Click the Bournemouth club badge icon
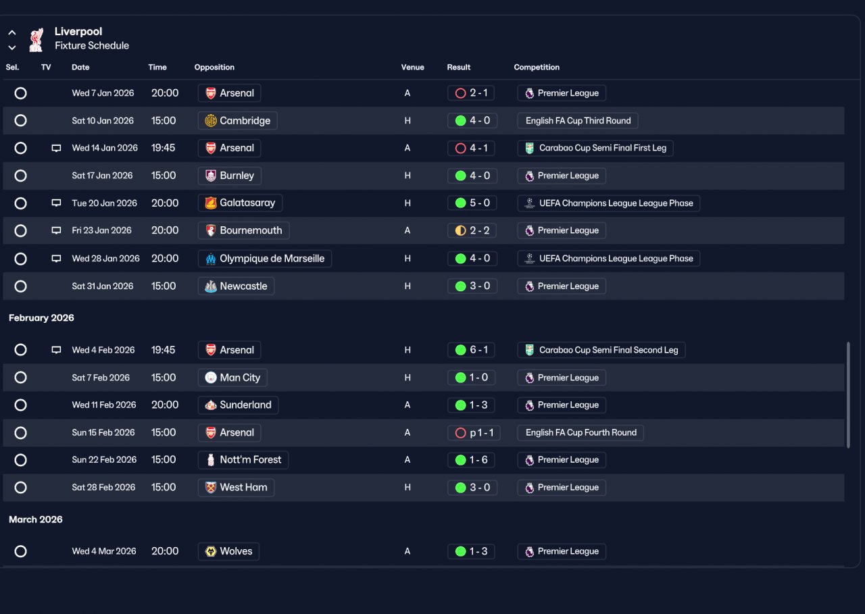 (211, 230)
